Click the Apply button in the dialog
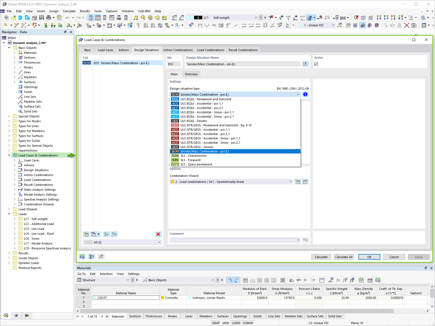The width and height of the screenshot is (435, 326). point(418,257)
